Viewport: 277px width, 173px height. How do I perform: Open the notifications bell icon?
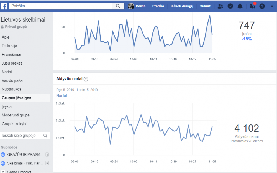(x=240, y=6)
